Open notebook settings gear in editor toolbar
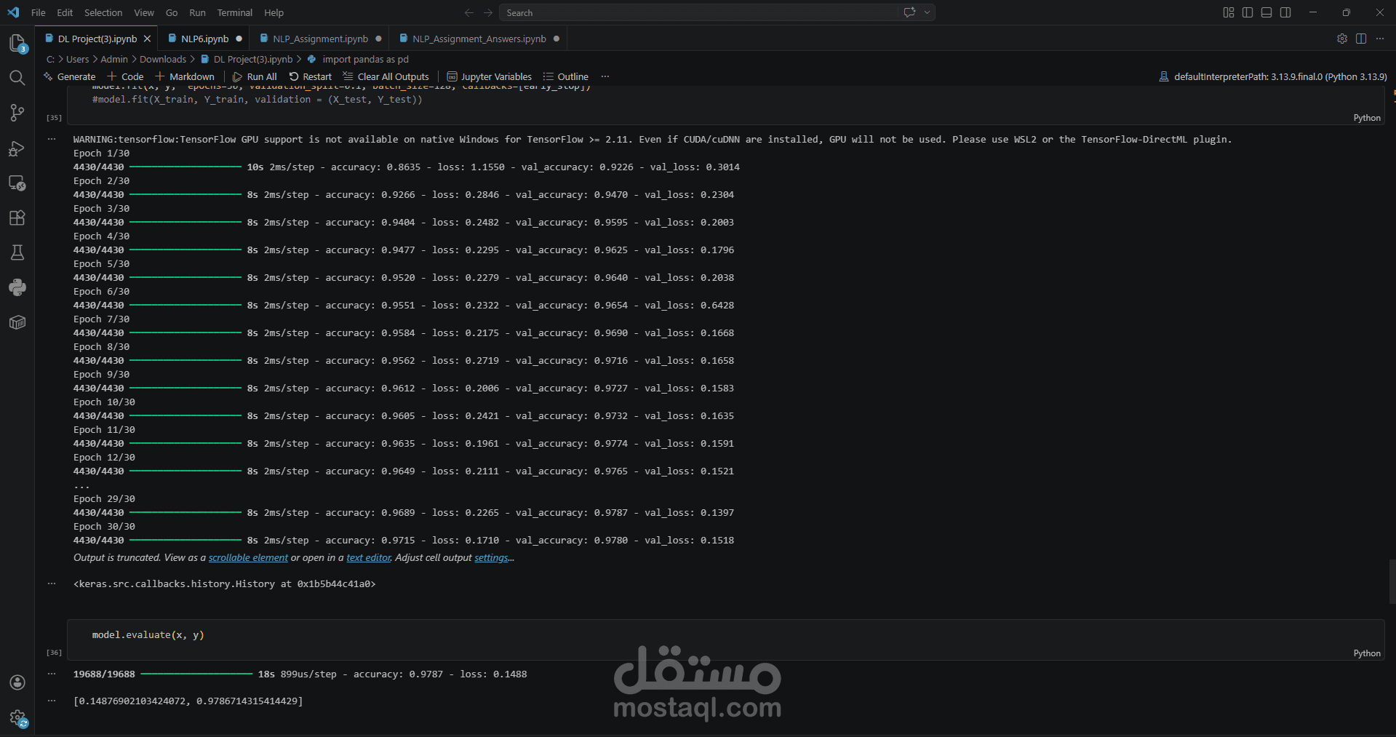This screenshot has width=1396, height=737. pos(1342,39)
